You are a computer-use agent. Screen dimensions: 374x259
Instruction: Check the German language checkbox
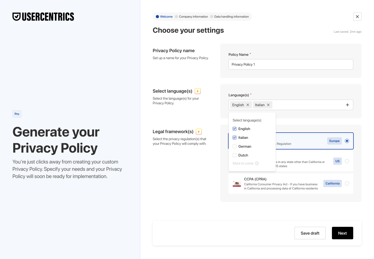pos(235,146)
